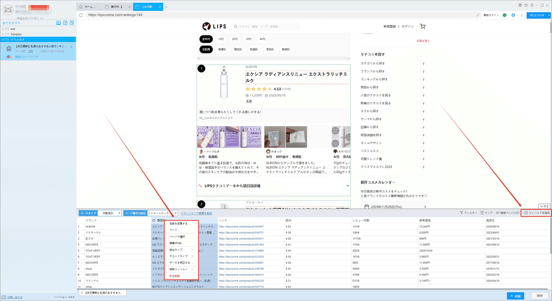
Task: Select the 30代 age filter
Action: [249, 39]
